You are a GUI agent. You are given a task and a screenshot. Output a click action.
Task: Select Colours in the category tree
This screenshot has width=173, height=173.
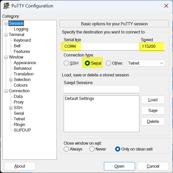tap(21, 85)
